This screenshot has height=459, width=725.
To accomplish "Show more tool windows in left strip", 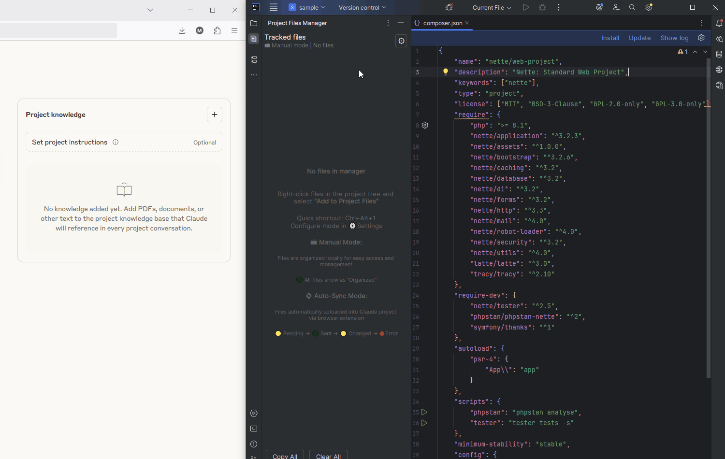I will [x=254, y=75].
